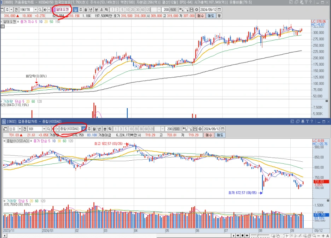The image size is (331, 238).
Task: Open the KOSDAQ chart's calendar date picker
Action: (x=222, y=129)
